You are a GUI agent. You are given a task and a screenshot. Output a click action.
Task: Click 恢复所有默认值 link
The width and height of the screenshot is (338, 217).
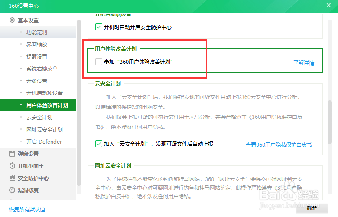point(27,209)
